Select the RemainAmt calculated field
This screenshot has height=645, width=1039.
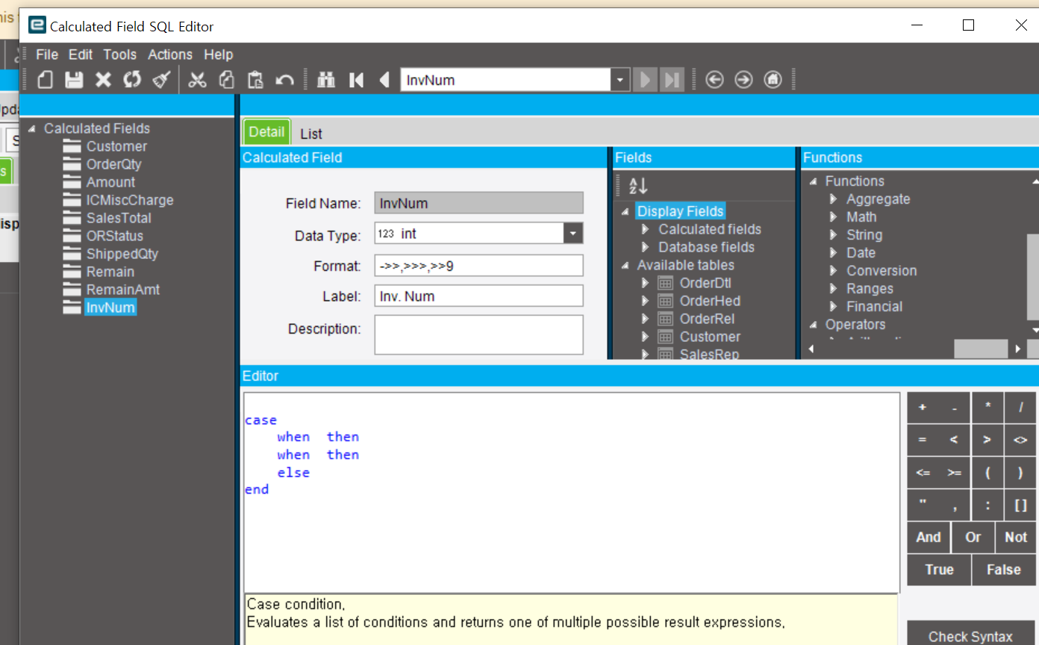tap(122, 290)
